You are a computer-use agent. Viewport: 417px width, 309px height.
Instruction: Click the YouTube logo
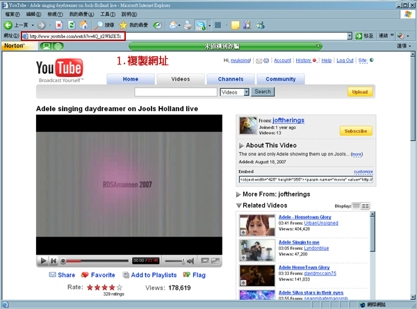[x=60, y=70]
